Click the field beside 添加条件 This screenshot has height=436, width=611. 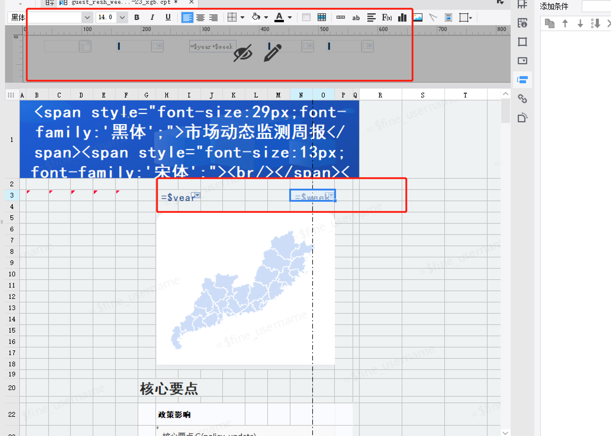[x=596, y=6]
